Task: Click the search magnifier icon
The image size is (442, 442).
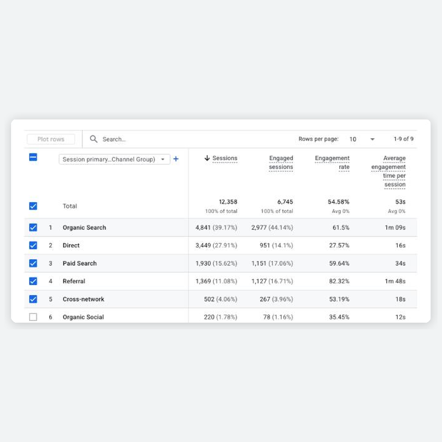Action: click(x=93, y=139)
